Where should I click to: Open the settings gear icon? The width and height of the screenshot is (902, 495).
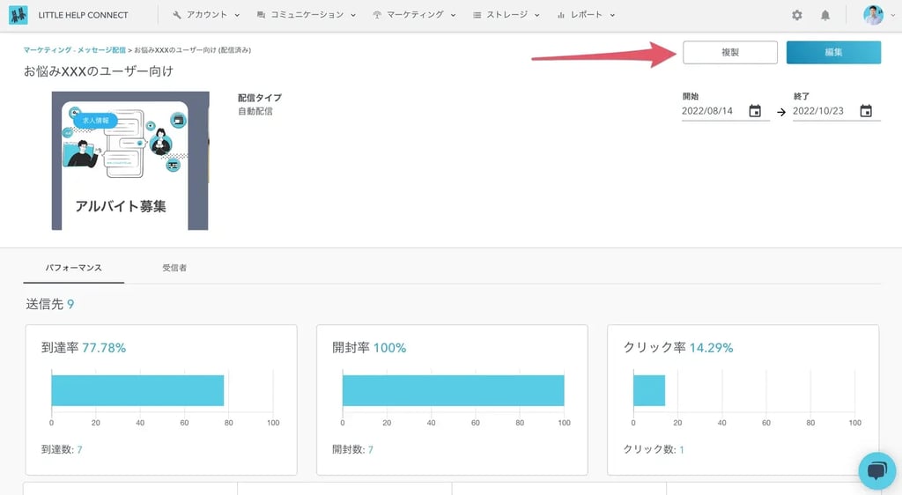pos(797,15)
